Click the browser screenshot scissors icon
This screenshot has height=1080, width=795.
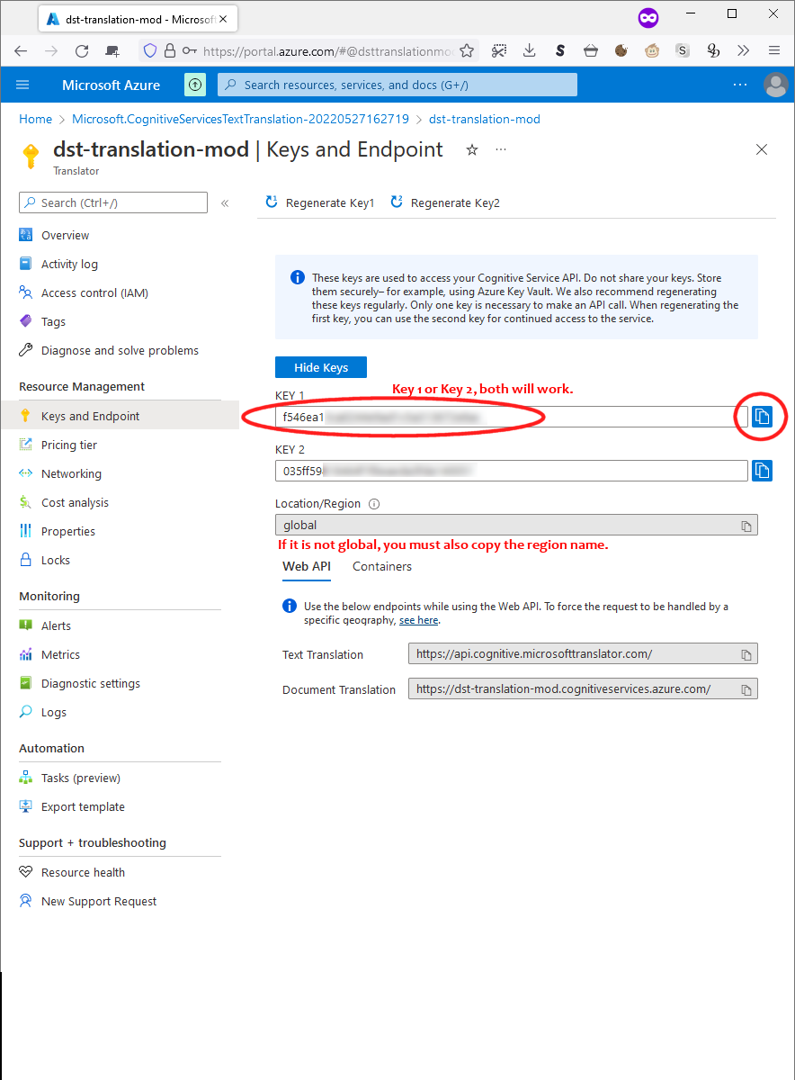(499, 51)
